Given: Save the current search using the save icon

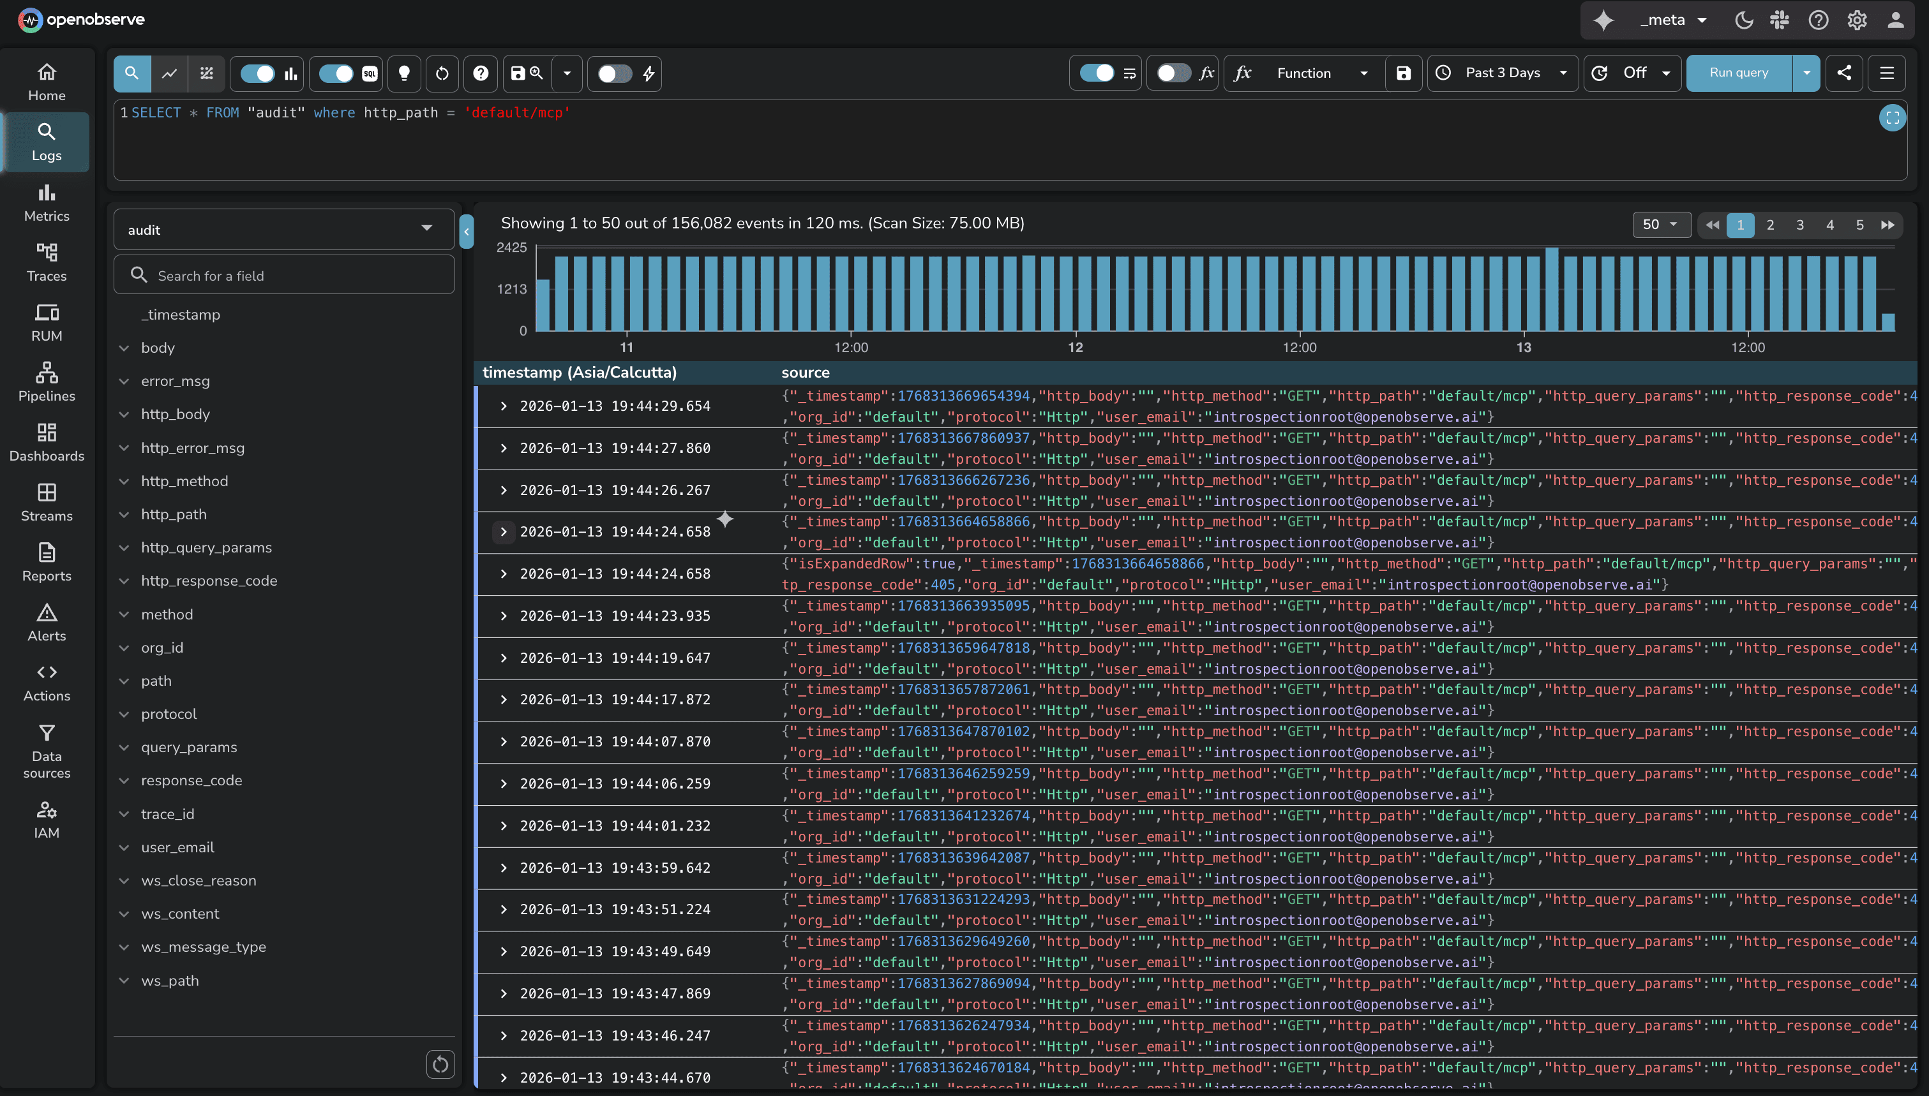Looking at the screenshot, I should pyautogui.click(x=517, y=73).
